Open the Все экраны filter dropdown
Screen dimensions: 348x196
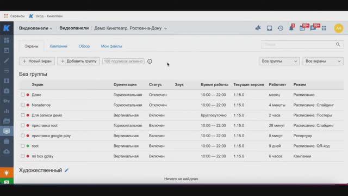pyautogui.click(x=322, y=61)
